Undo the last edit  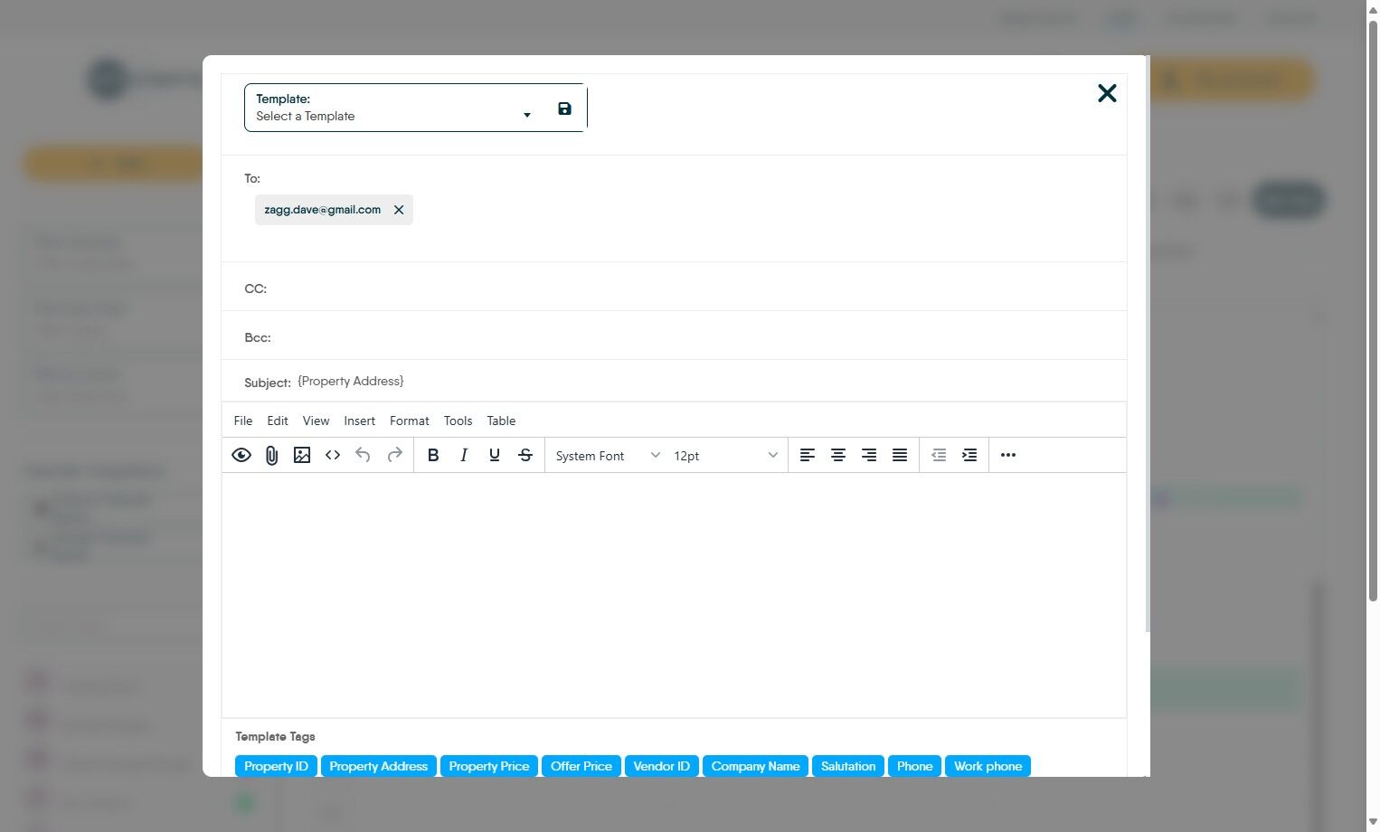(x=363, y=455)
